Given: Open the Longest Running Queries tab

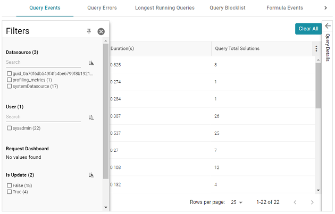Looking at the screenshot, I should pyautogui.click(x=165, y=8).
